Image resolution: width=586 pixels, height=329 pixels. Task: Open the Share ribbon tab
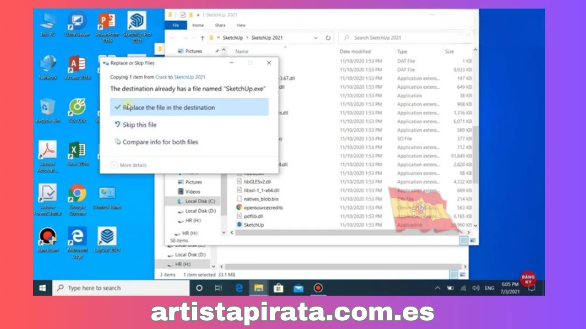[x=220, y=25]
